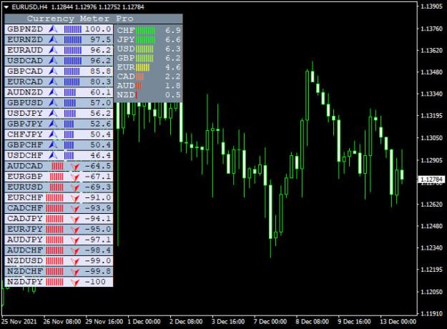The height and width of the screenshot is (329, 447).
Task: Click the GBP currency strength label
Action: pyautogui.click(x=126, y=58)
